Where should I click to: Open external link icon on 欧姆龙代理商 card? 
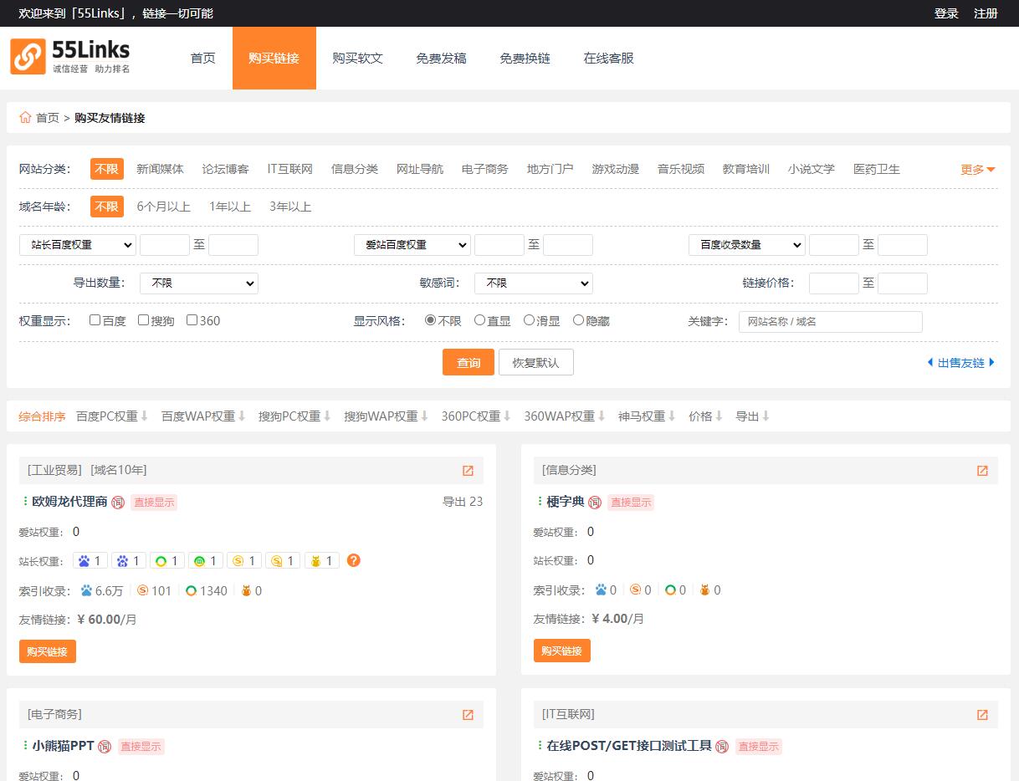click(x=468, y=471)
